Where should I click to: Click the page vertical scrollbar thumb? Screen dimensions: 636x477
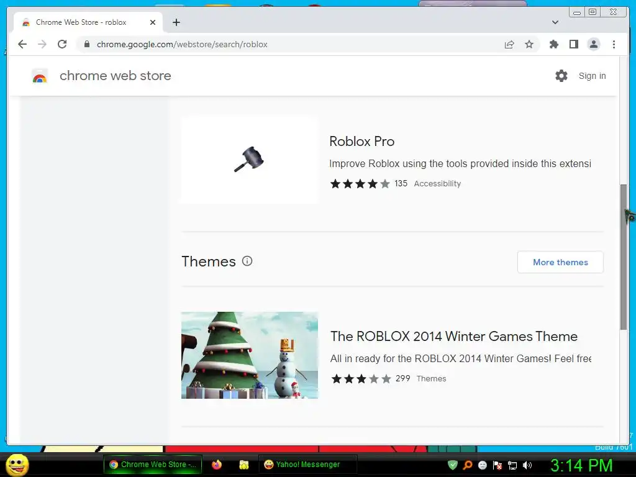point(624,257)
